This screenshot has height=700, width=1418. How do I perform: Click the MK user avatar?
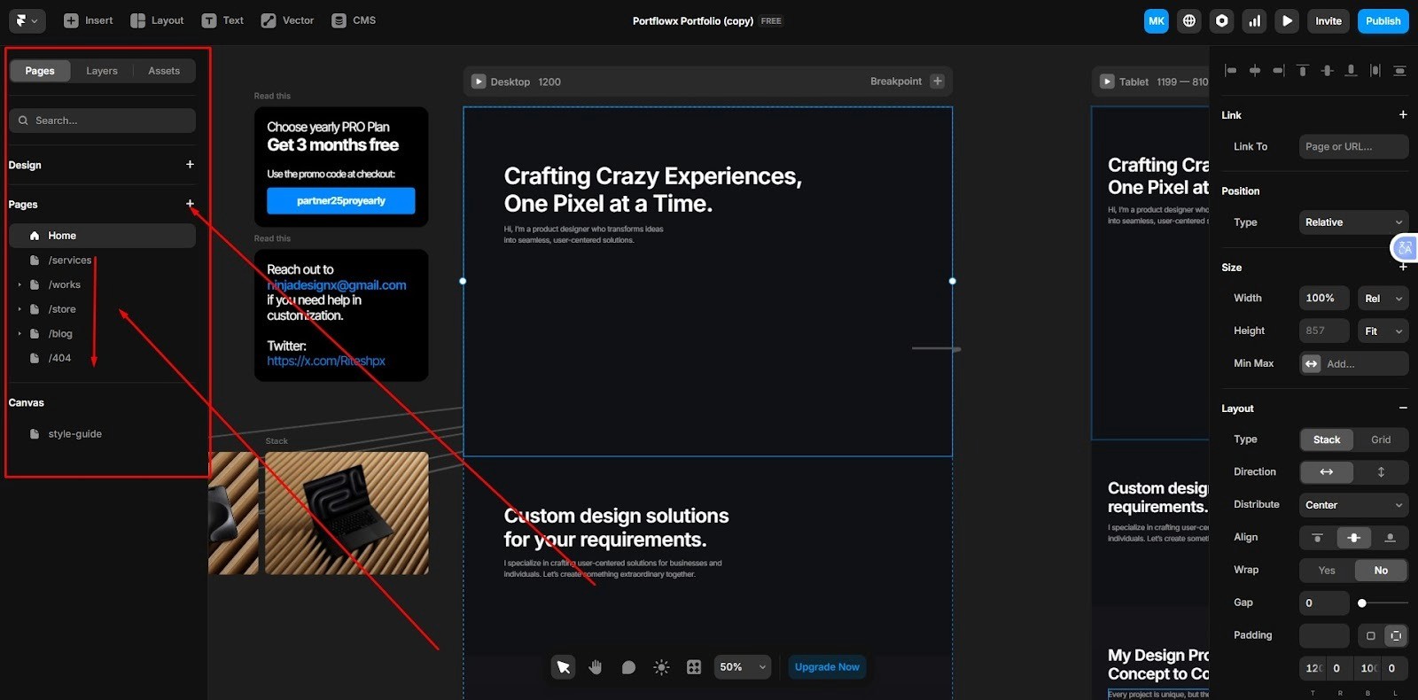1157,21
